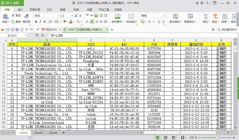Add a new sheet with plus button
The width and height of the screenshot is (239, 140).
[63, 133]
